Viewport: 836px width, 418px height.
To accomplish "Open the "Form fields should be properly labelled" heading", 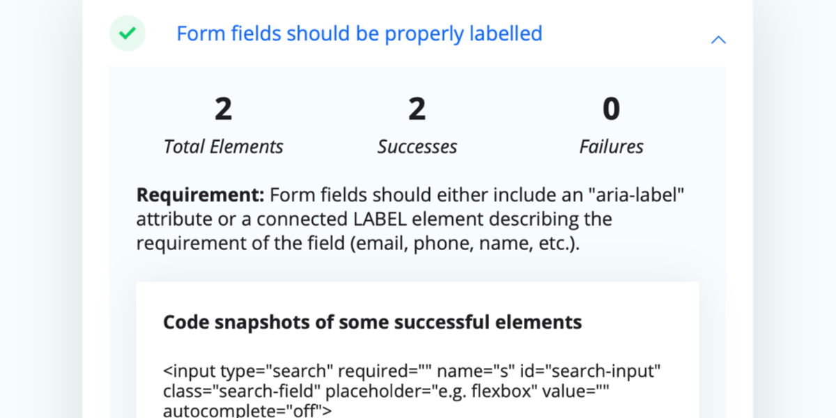I will pyautogui.click(x=359, y=33).
